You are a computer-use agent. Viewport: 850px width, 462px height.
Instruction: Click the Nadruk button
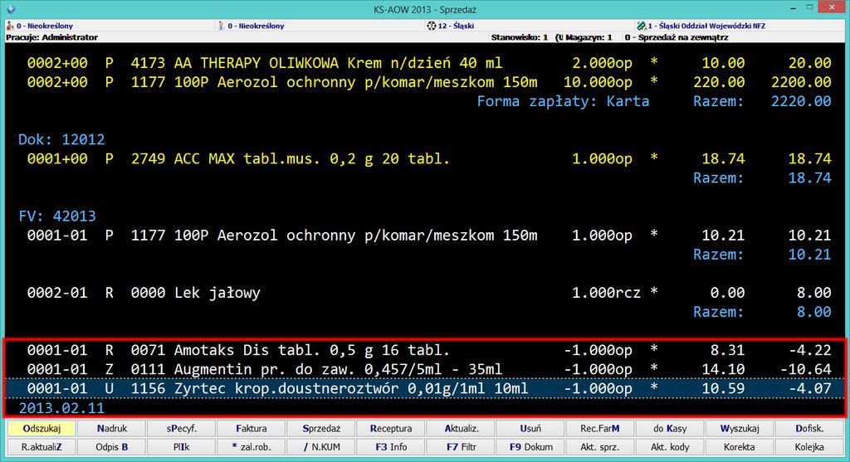point(112,429)
